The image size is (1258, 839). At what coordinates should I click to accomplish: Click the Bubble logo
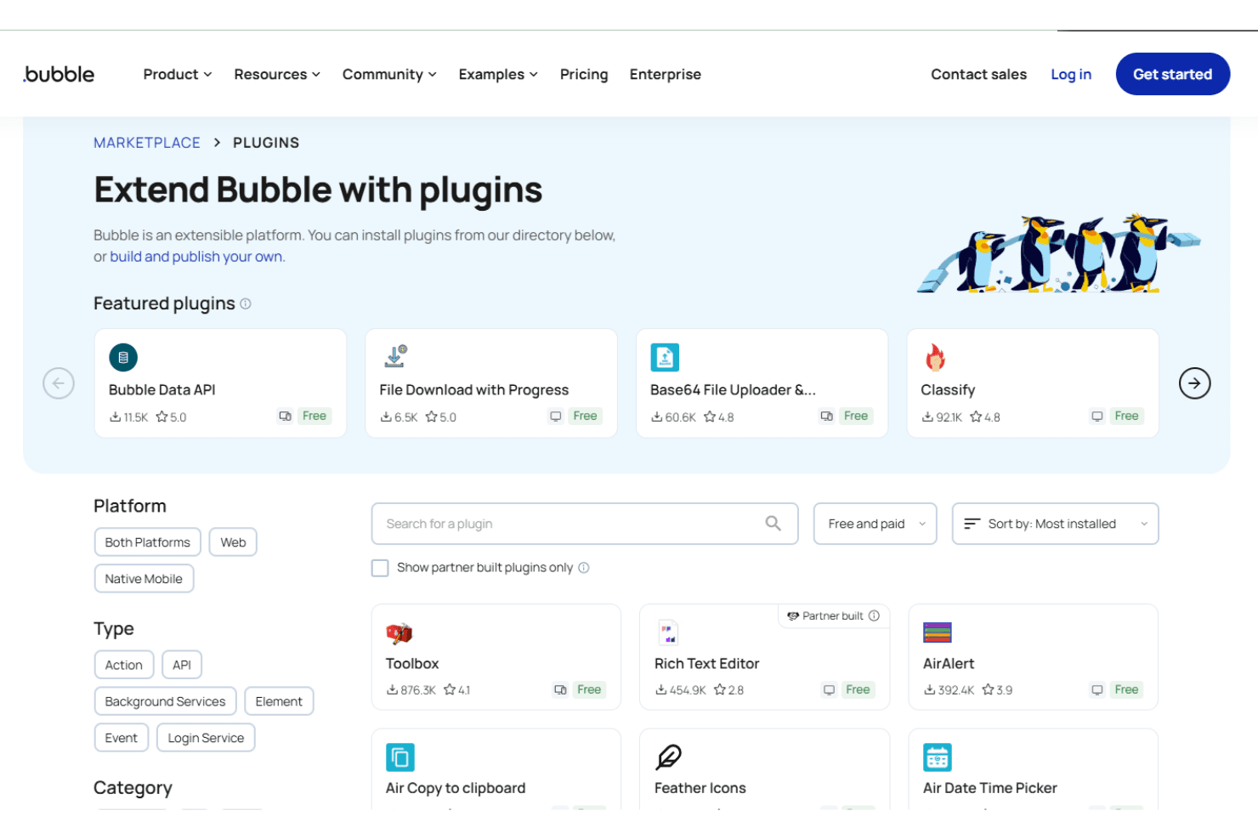[x=59, y=74]
